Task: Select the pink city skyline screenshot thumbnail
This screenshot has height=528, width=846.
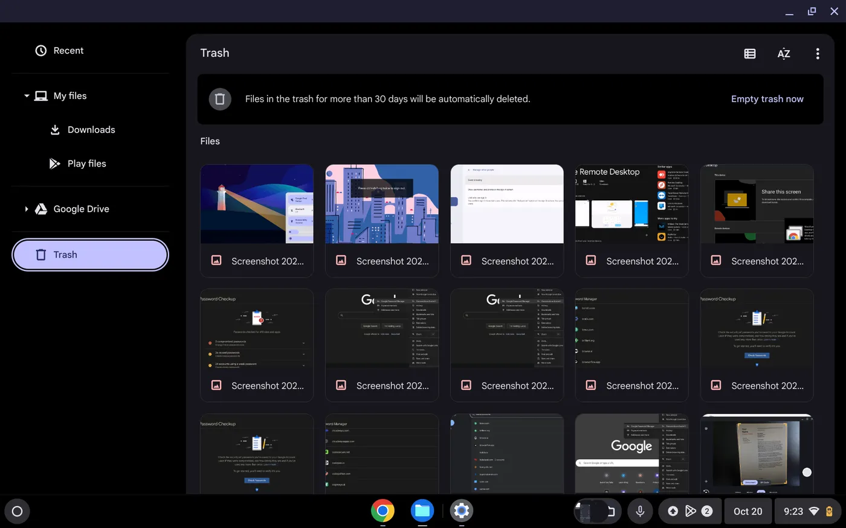Action: (x=382, y=204)
